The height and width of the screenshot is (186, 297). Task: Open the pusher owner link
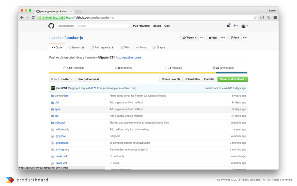(58, 38)
